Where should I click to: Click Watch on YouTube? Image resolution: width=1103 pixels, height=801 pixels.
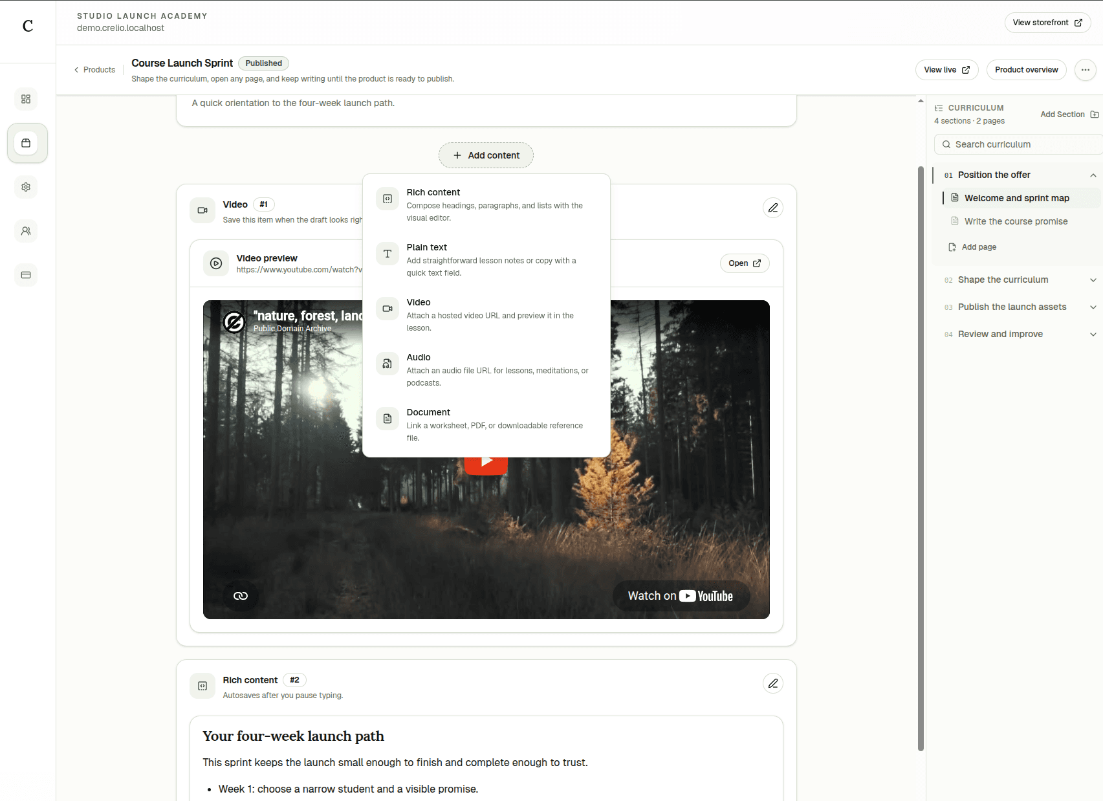pos(681,596)
